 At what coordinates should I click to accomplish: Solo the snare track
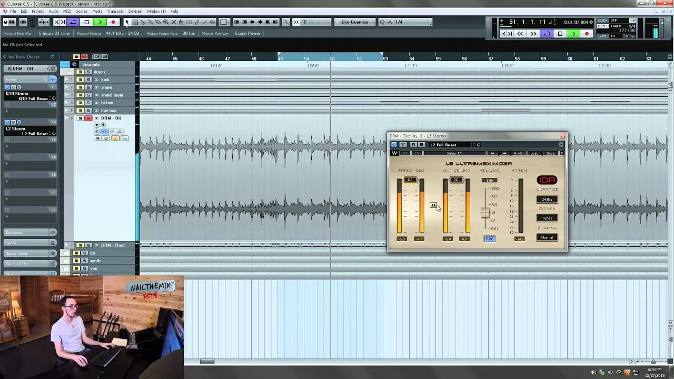(88, 87)
